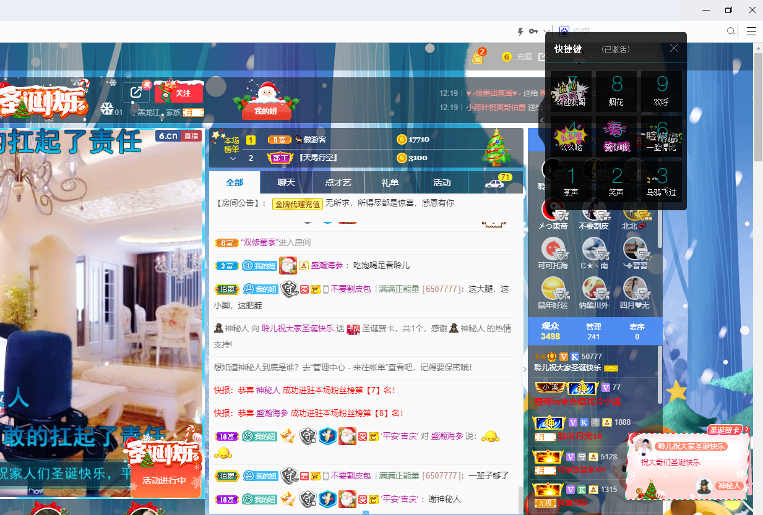Viewport: 763px width, 515px height.
Task: Trigger the 烟花 fireworks shortcut tile
Action: pos(616,91)
